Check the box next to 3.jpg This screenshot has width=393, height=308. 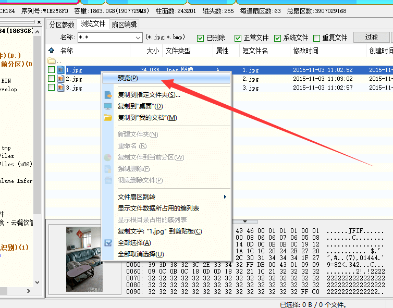tap(52, 88)
